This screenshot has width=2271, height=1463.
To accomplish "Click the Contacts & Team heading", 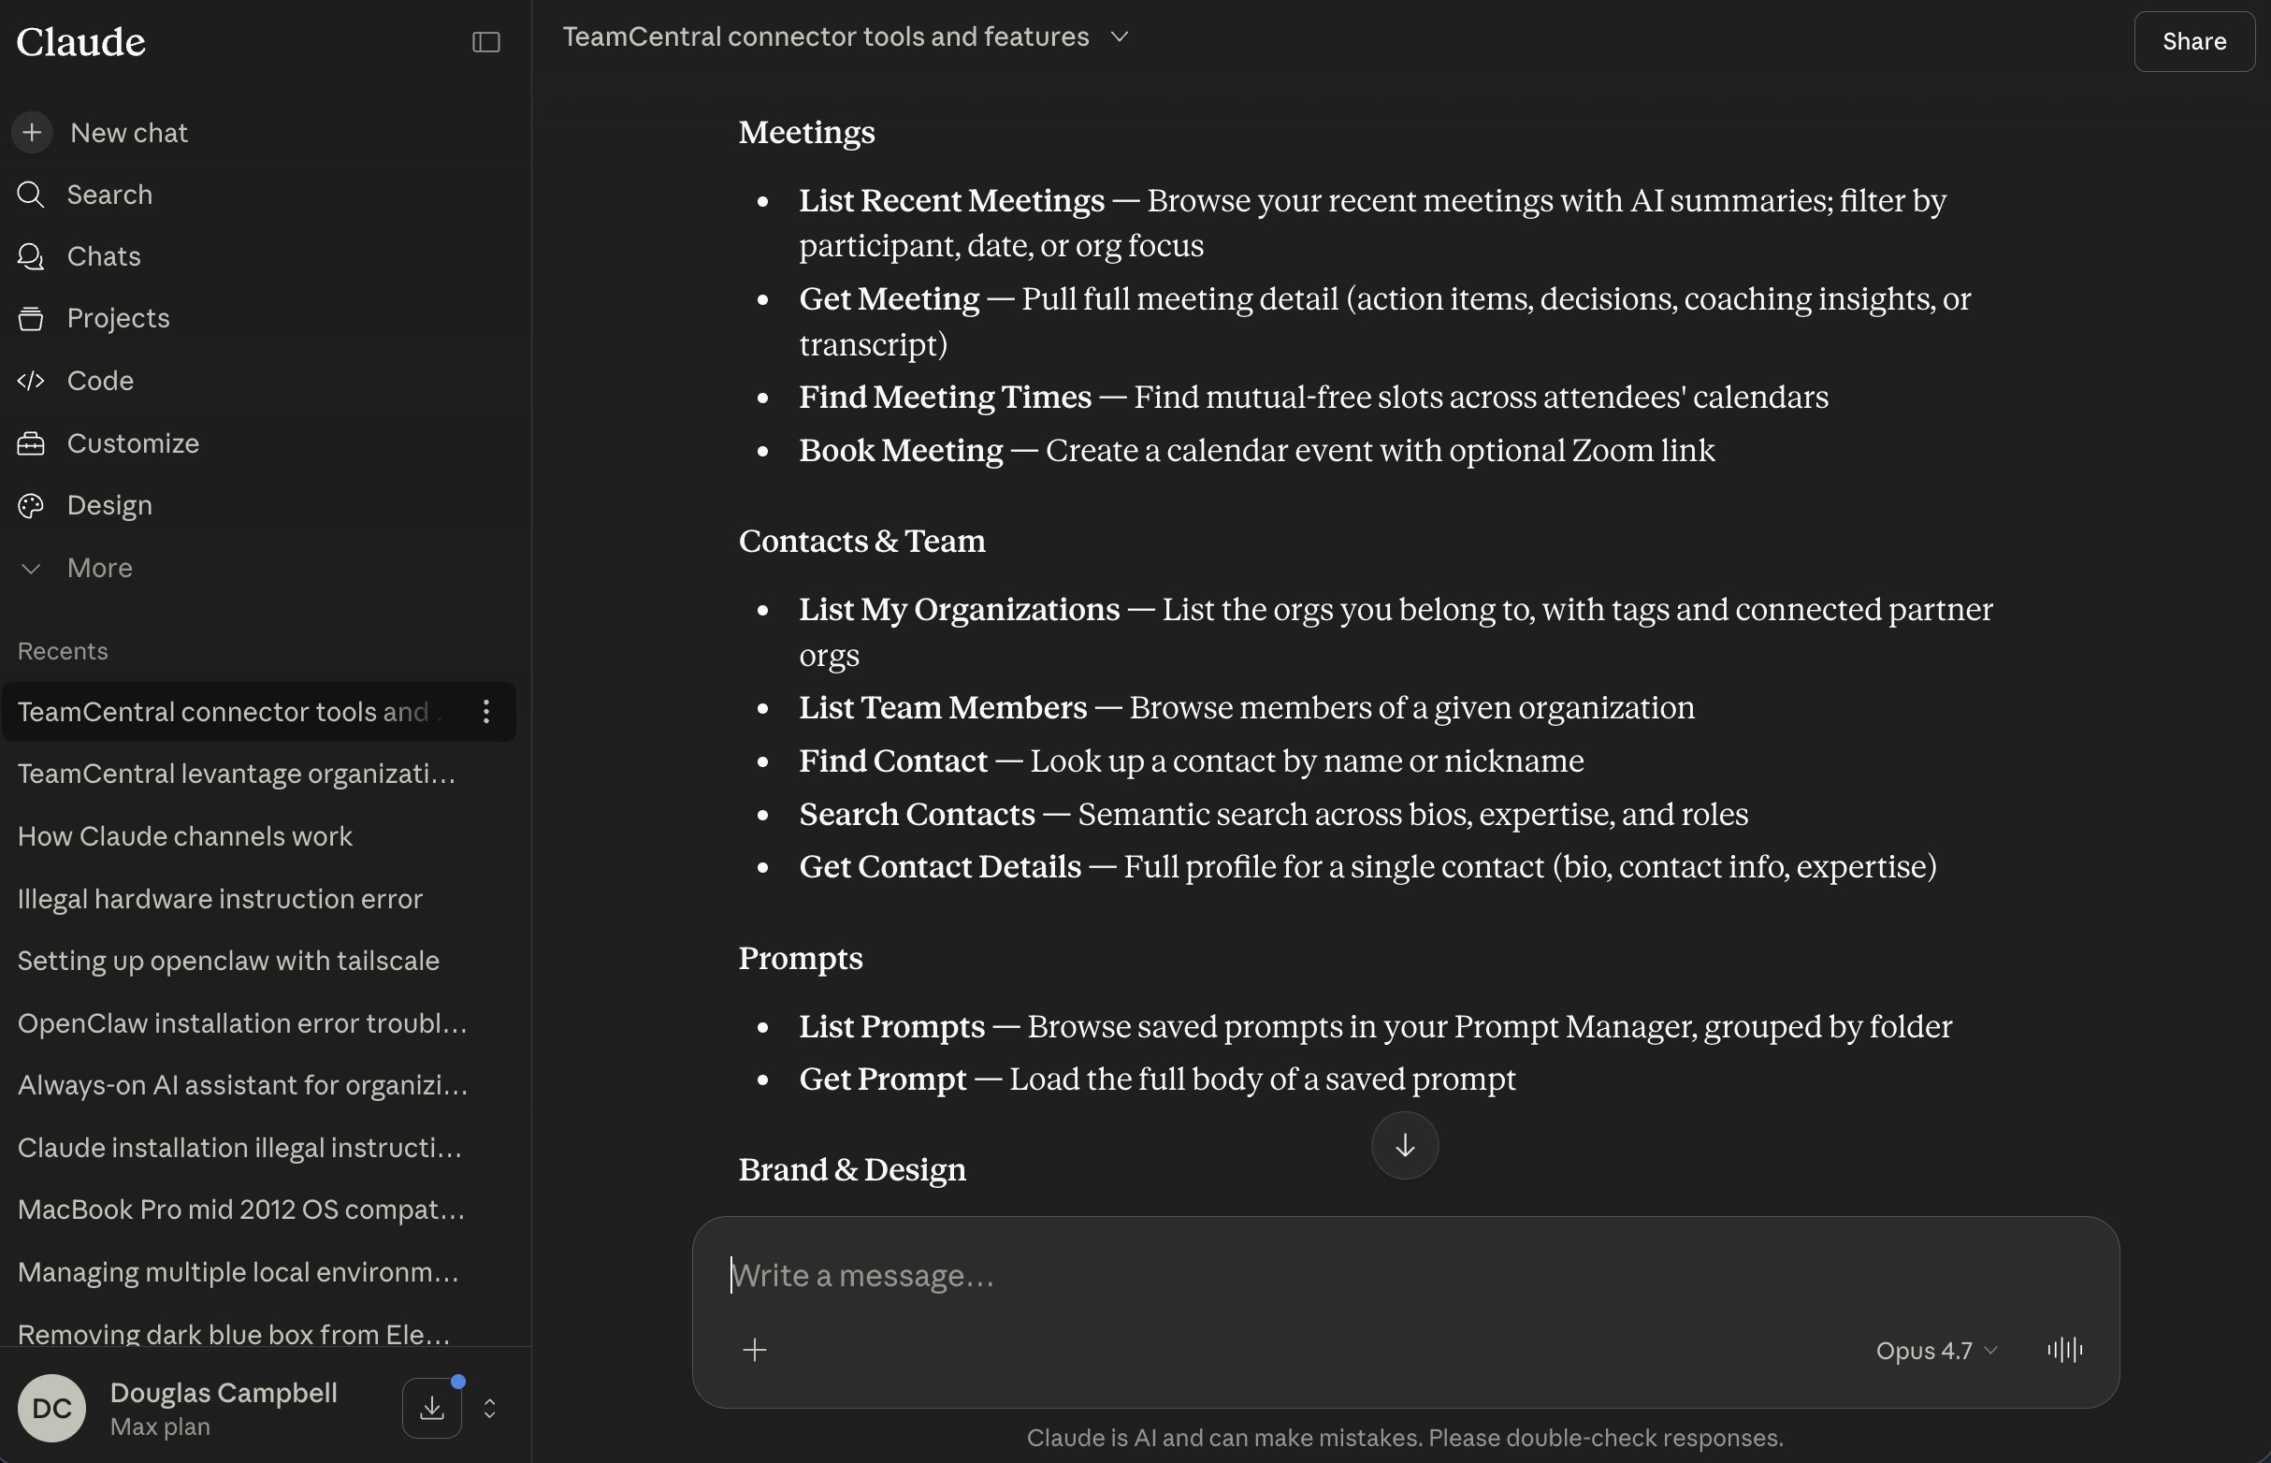I will pyautogui.click(x=861, y=541).
